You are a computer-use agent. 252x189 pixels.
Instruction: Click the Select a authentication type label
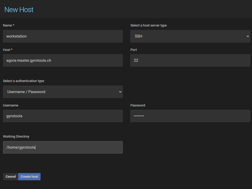click(24, 81)
